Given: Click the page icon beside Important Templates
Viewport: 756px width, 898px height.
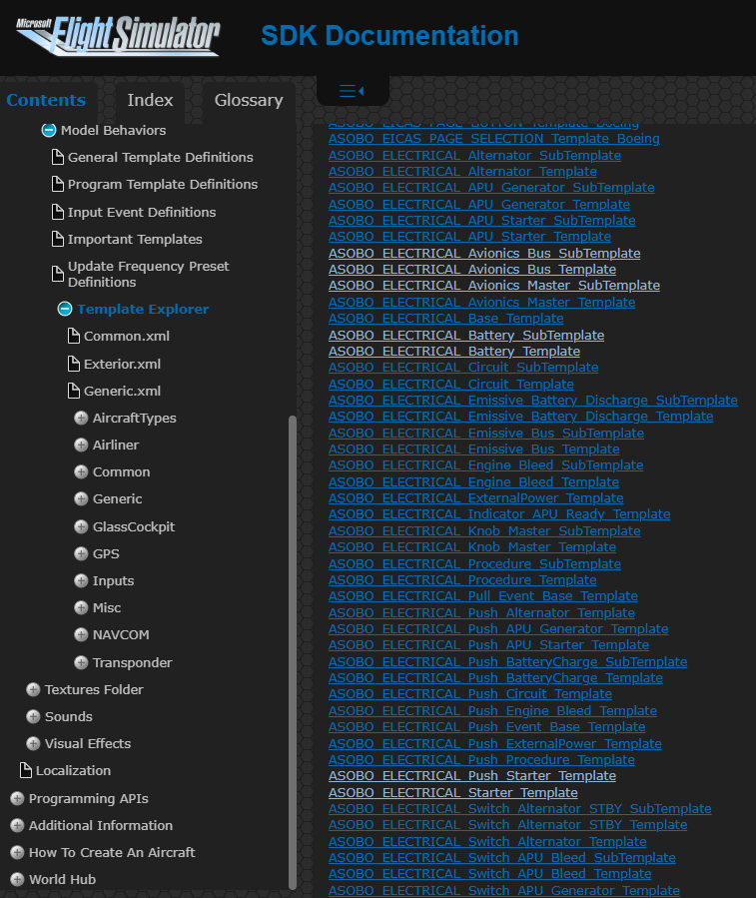Looking at the screenshot, I should coord(57,239).
